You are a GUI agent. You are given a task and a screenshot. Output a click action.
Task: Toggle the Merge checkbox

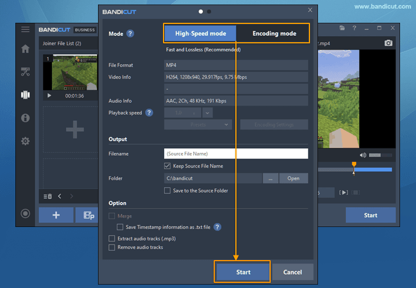click(x=112, y=216)
